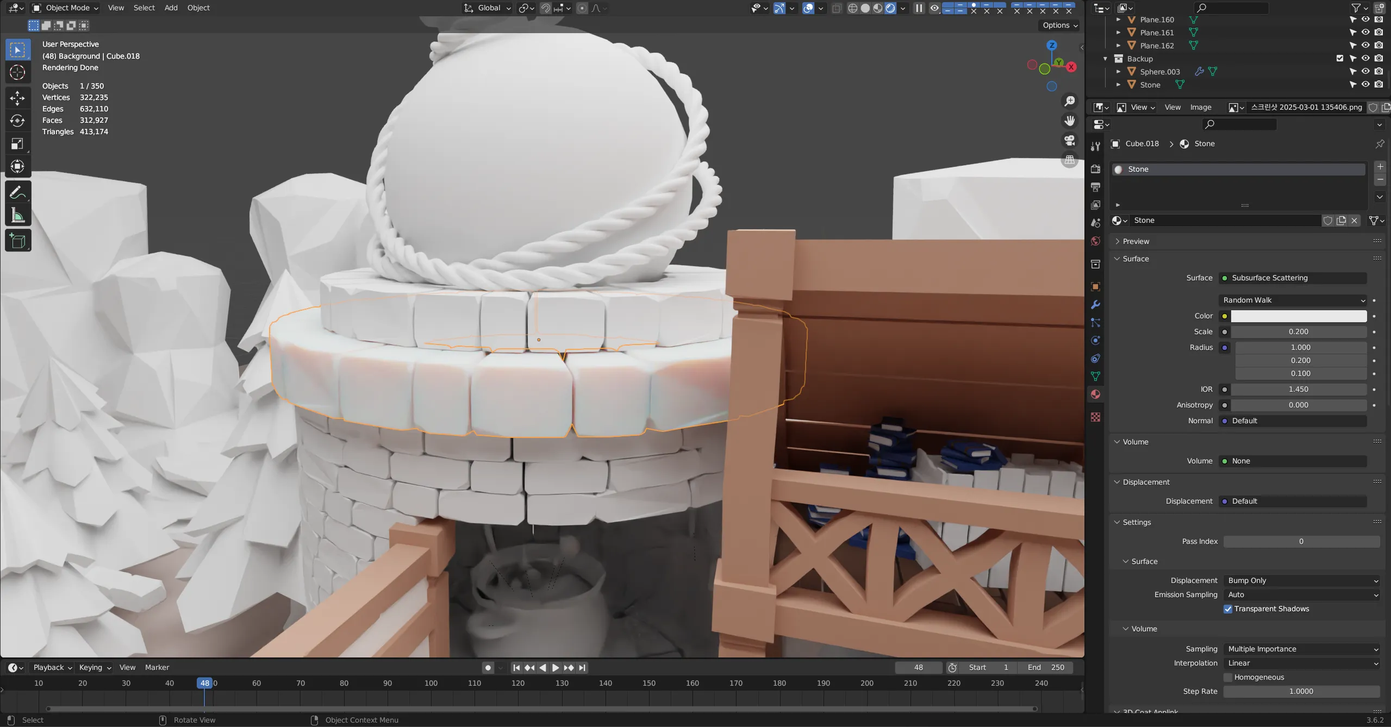1391x727 pixels.
Task: Click the Play animation button
Action: tap(556, 668)
